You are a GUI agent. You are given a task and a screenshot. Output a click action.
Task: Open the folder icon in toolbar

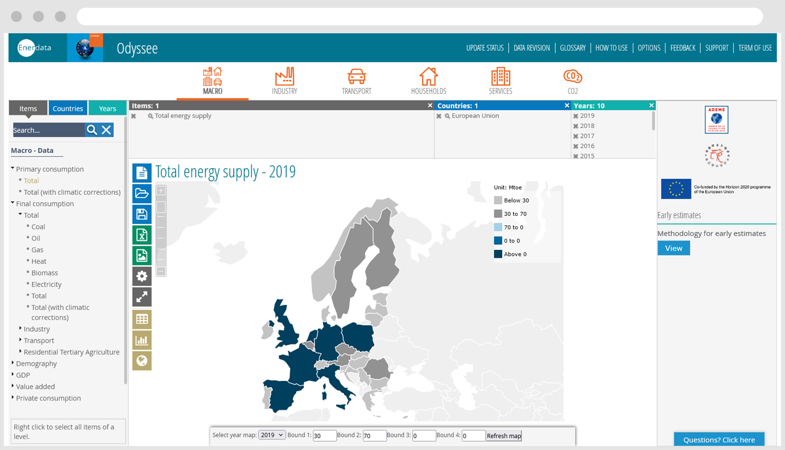142,193
